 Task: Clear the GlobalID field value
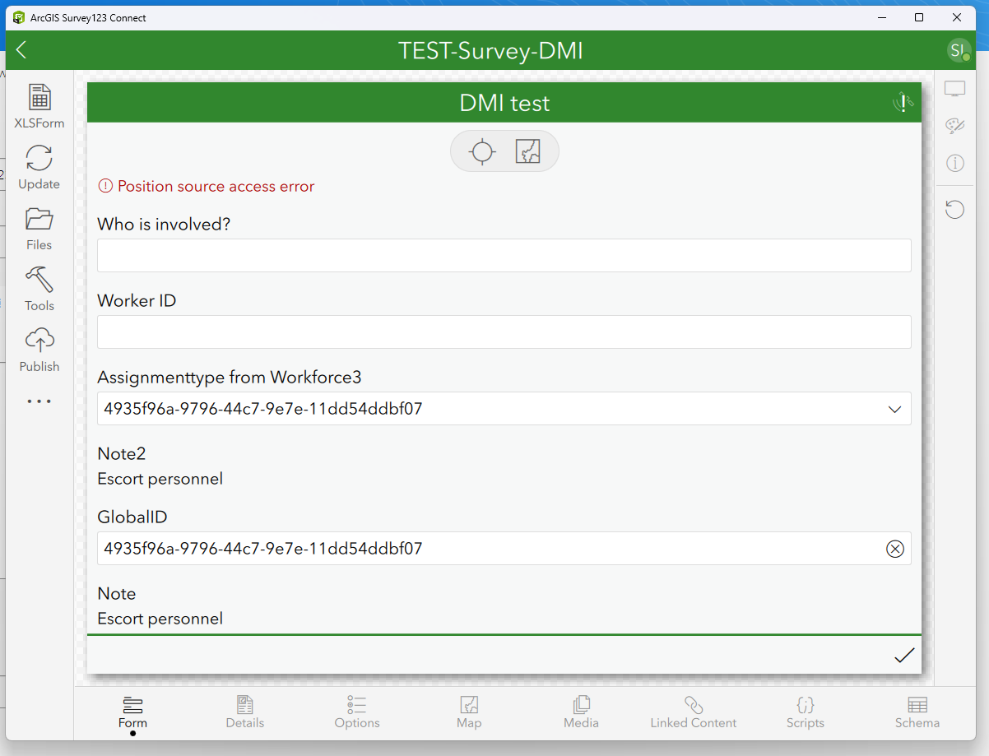(x=895, y=549)
